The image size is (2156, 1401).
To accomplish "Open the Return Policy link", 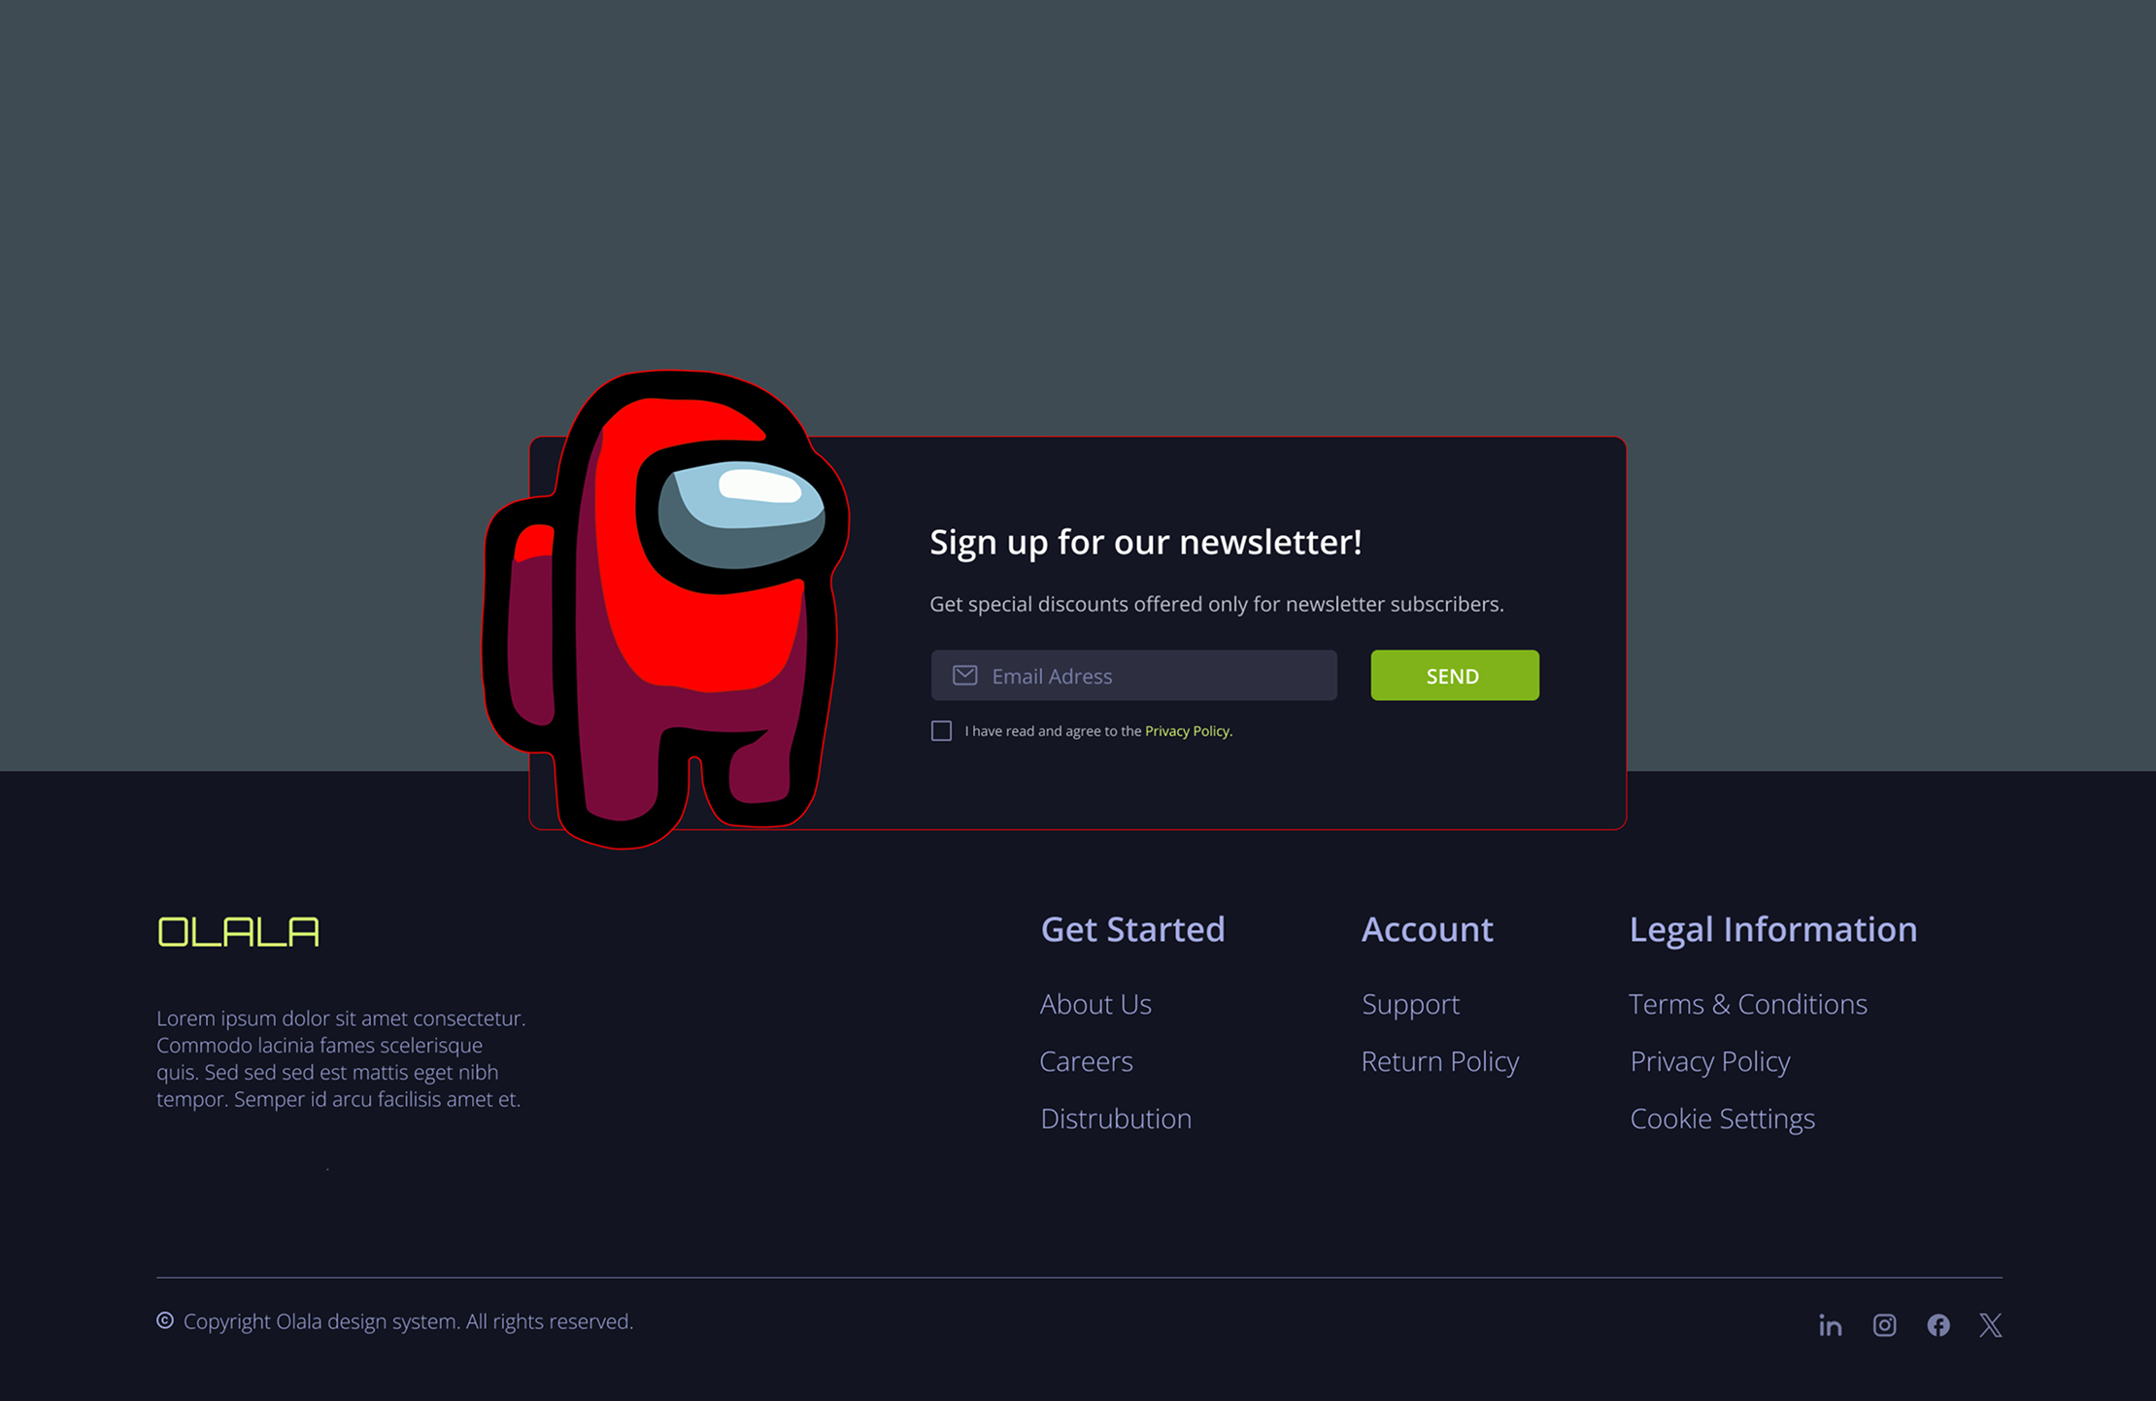I will point(1439,1061).
